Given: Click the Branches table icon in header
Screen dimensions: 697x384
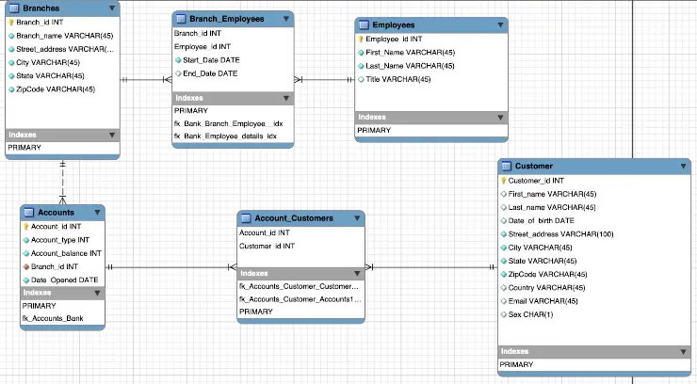Looking at the screenshot, I should coord(14,8).
